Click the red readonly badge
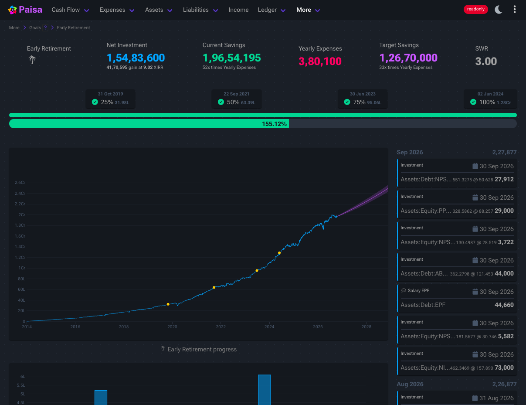 (x=476, y=9)
